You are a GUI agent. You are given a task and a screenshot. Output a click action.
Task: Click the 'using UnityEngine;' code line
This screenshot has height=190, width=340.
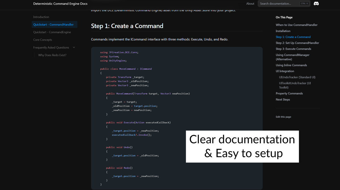(113, 61)
